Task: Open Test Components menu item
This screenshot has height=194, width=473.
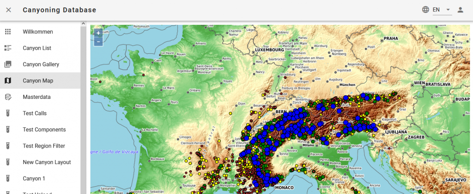Action: tap(44, 130)
